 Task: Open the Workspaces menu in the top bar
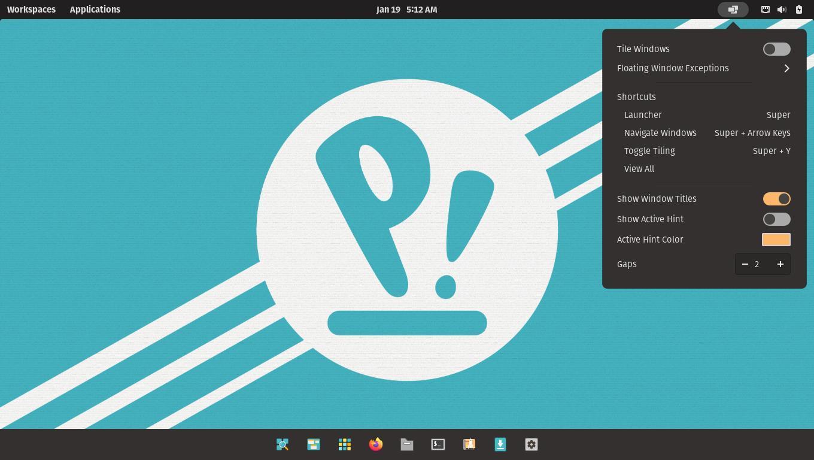tap(31, 10)
